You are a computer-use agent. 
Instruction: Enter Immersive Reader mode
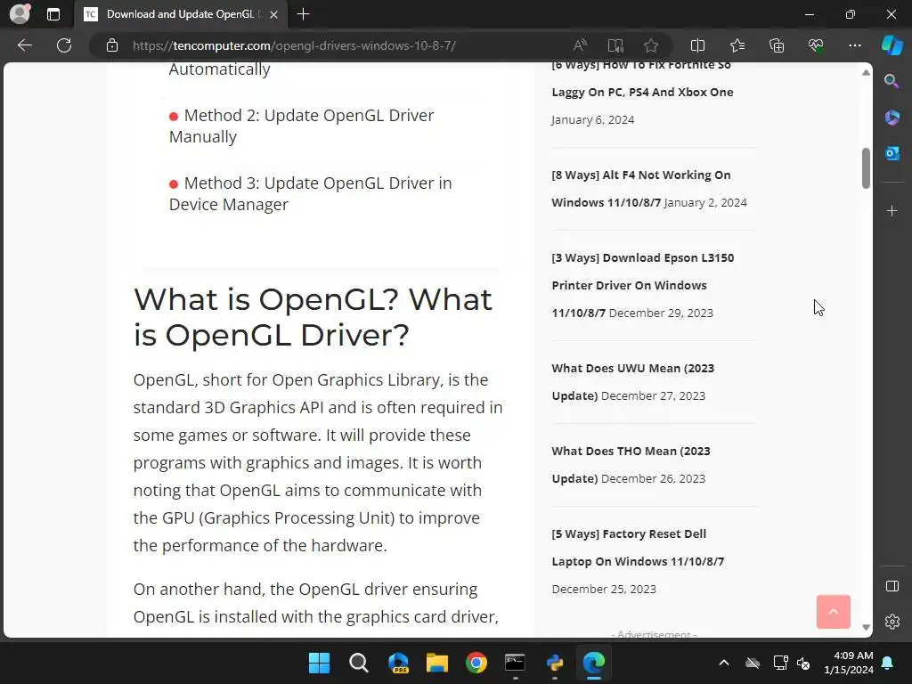[615, 45]
